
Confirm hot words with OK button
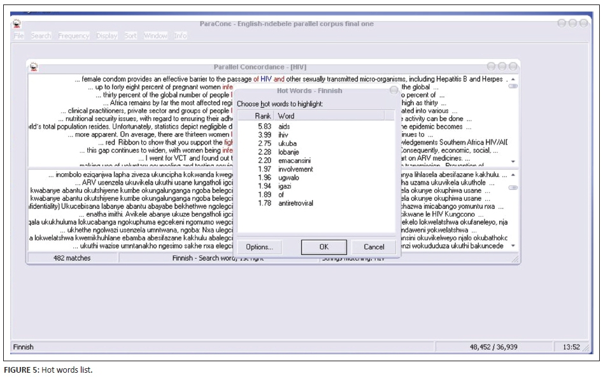point(323,247)
